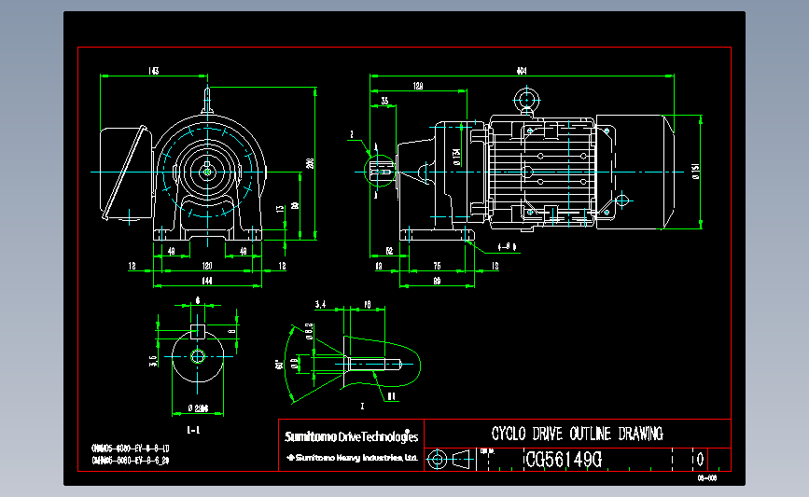Select the 62 dimension under the side view
The image size is (809, 497).
[389, 251]
